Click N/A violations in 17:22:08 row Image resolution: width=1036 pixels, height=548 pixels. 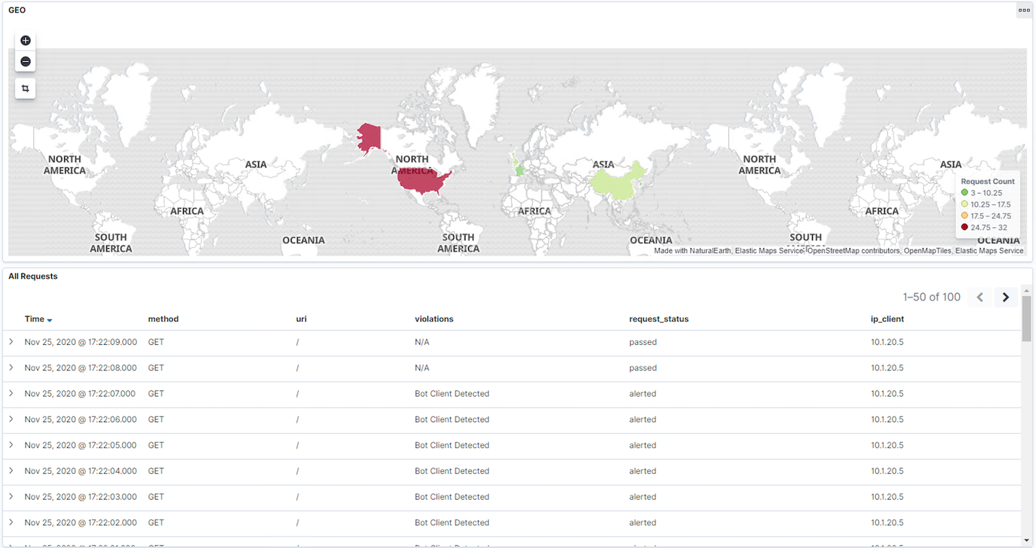(x=422, y=368)
